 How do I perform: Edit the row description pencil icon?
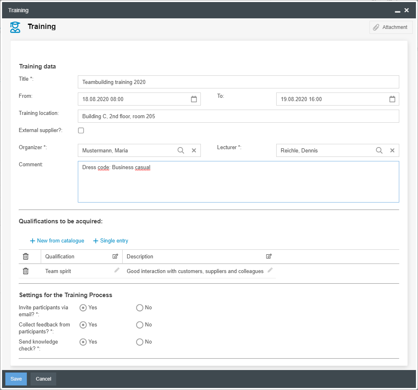coord(270,270)
